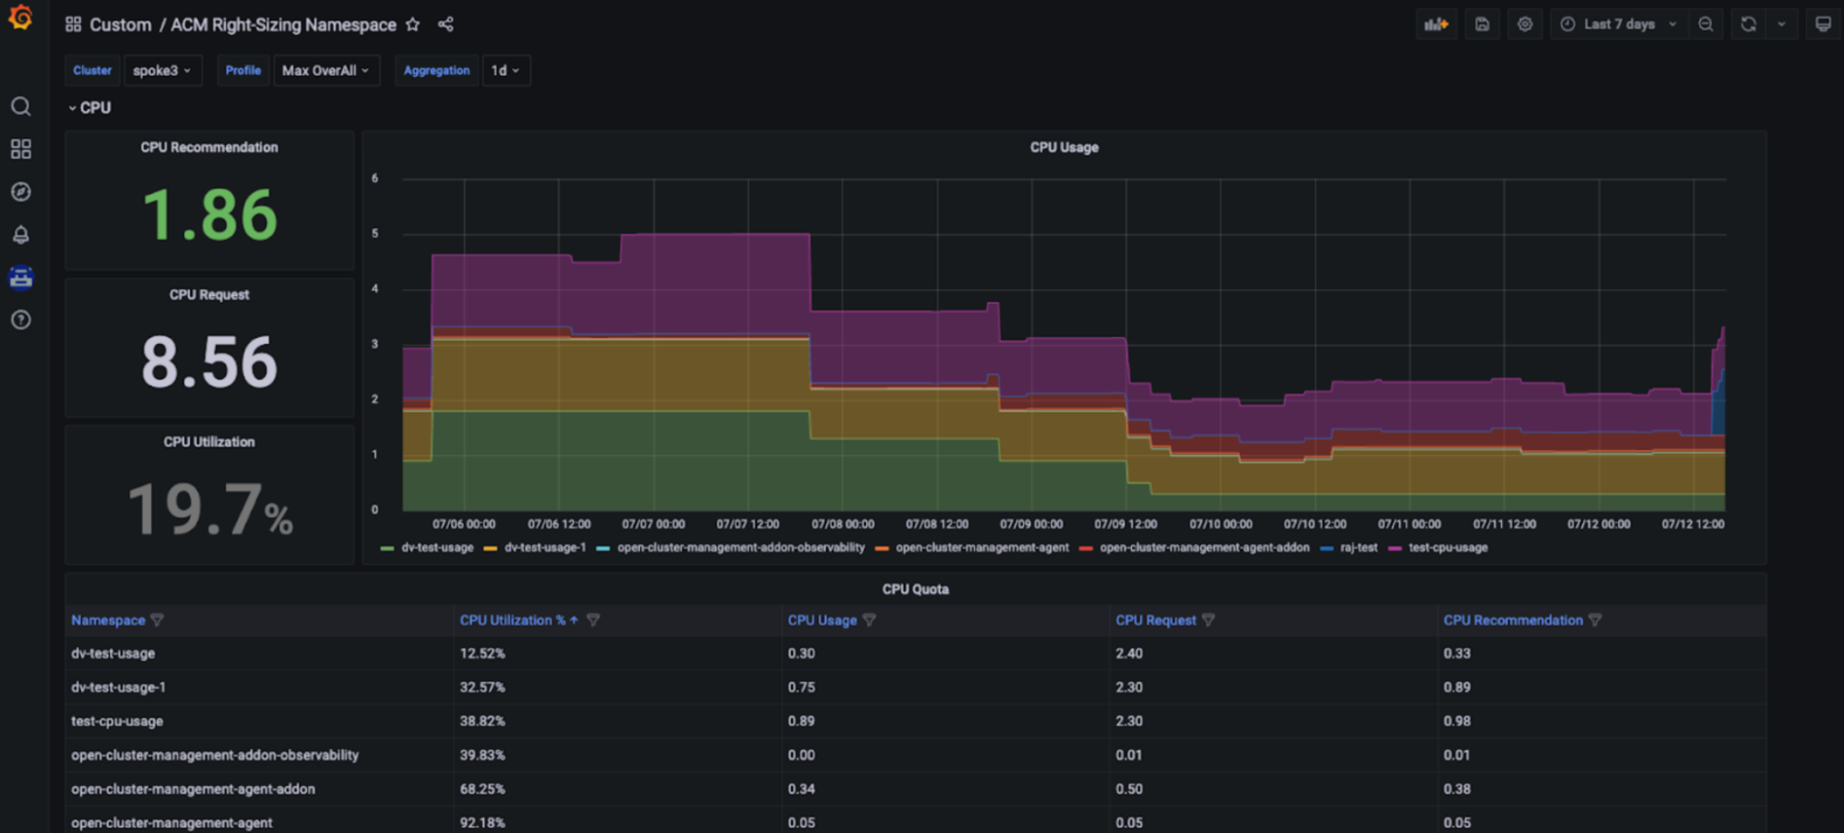Share the dashboard via share icon
This screenshot has width=1844, height=833.
pyautogui.click(x=446, y=25)
